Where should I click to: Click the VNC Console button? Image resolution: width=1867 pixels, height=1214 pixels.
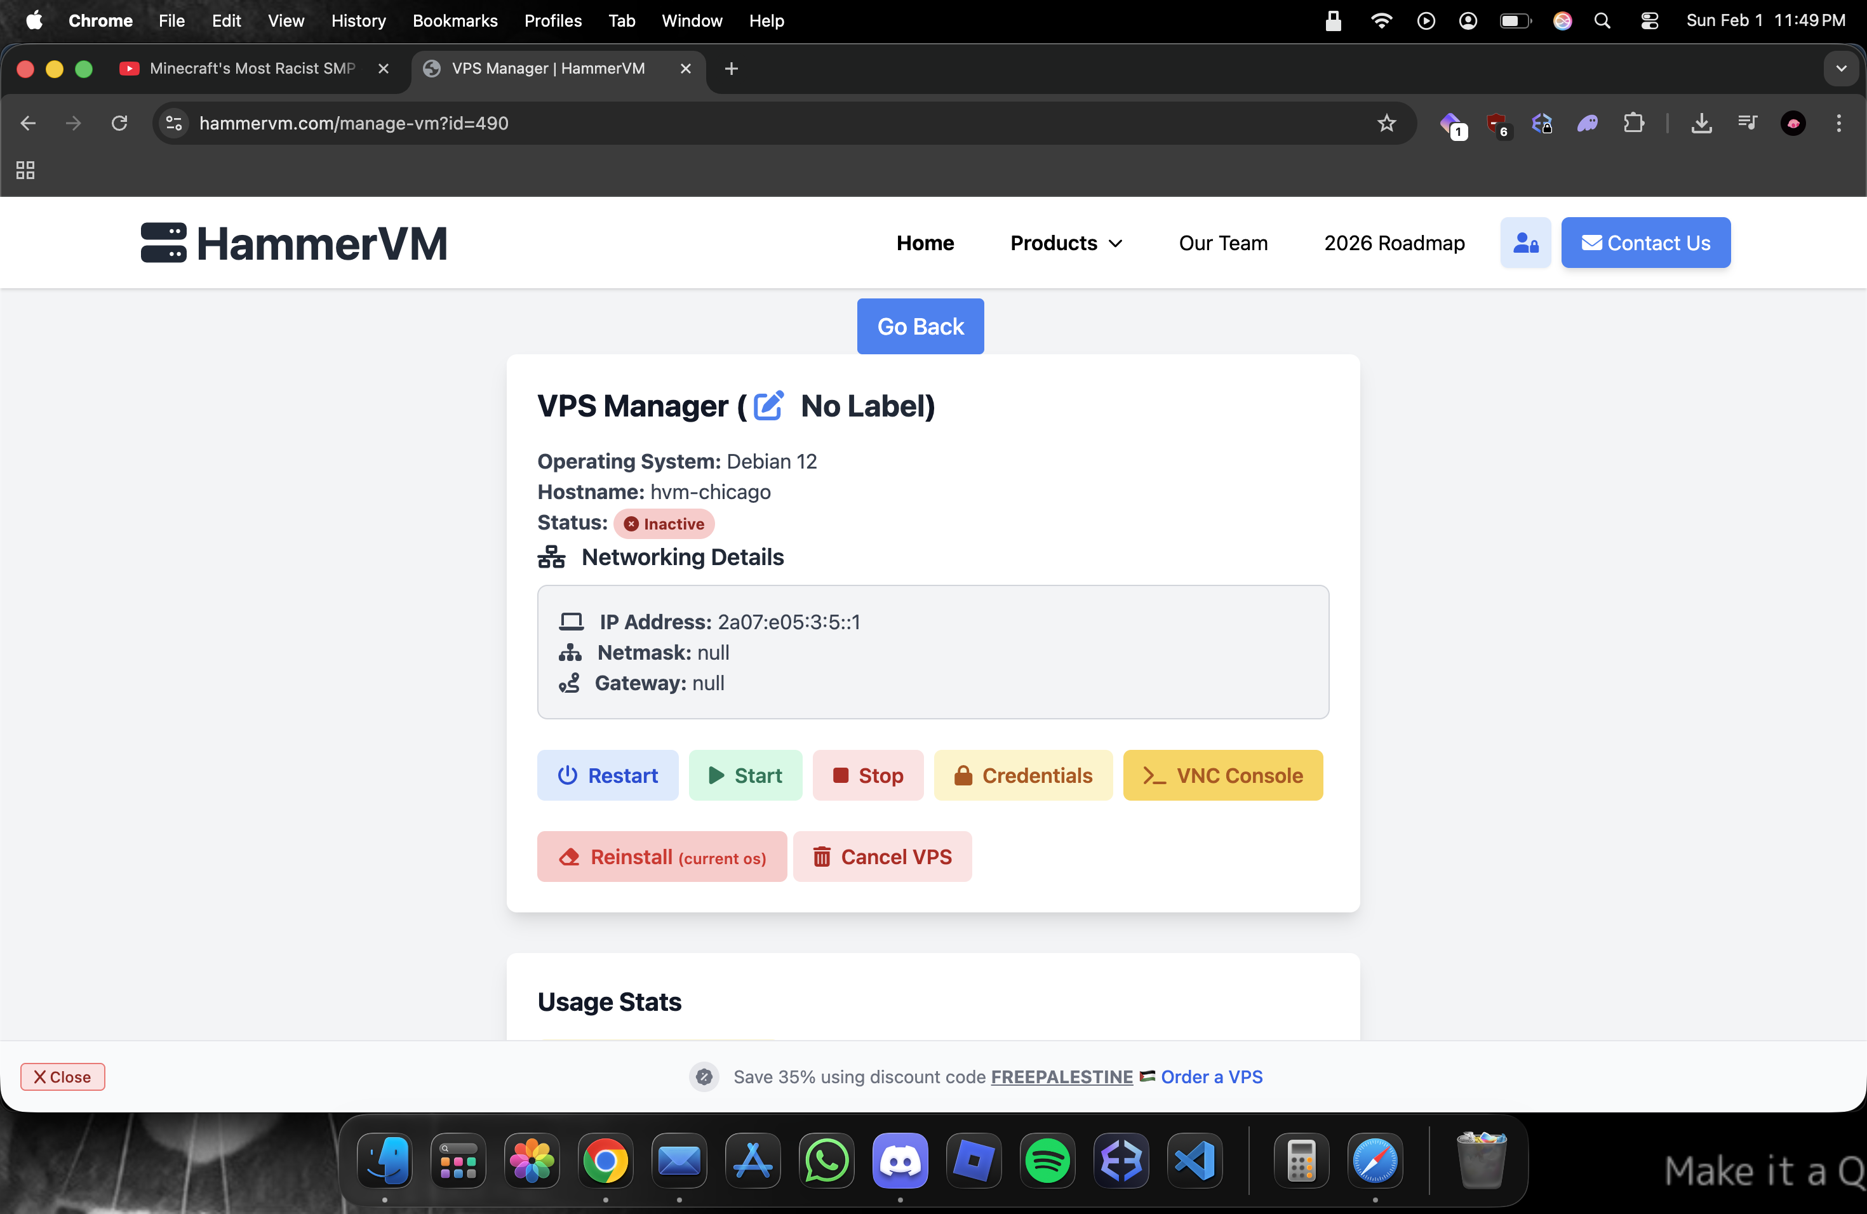pos(1222,775)
